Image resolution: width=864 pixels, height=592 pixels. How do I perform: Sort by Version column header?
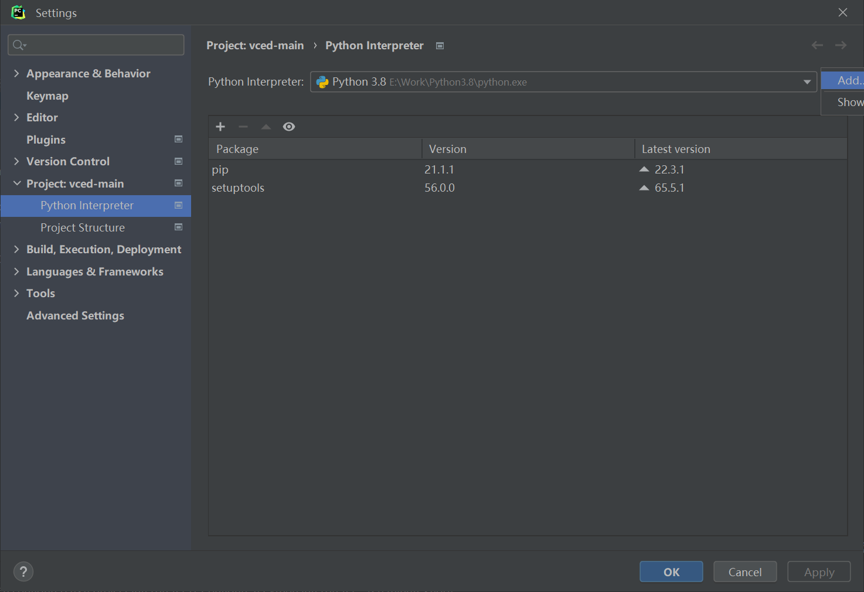pyautogui.click(x=528, y=149)
